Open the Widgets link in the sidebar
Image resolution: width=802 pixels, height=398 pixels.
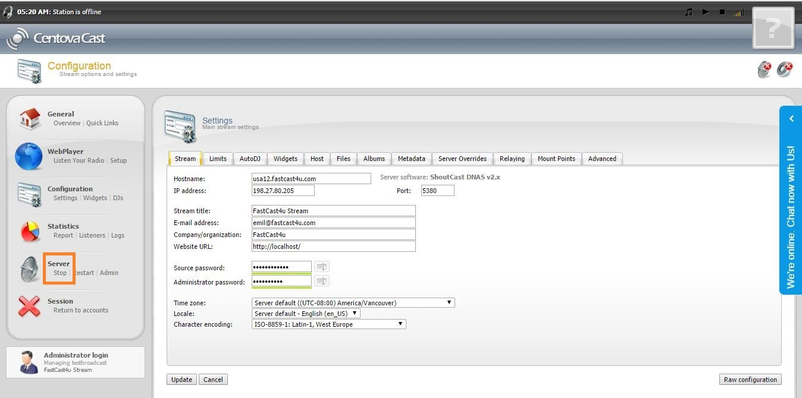click(x=95, y=198)
